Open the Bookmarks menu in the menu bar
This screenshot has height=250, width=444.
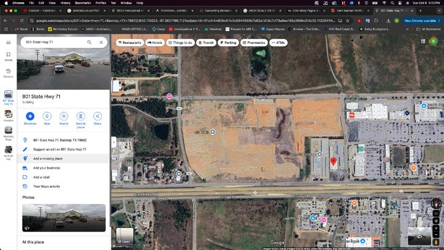click(82, 3)
